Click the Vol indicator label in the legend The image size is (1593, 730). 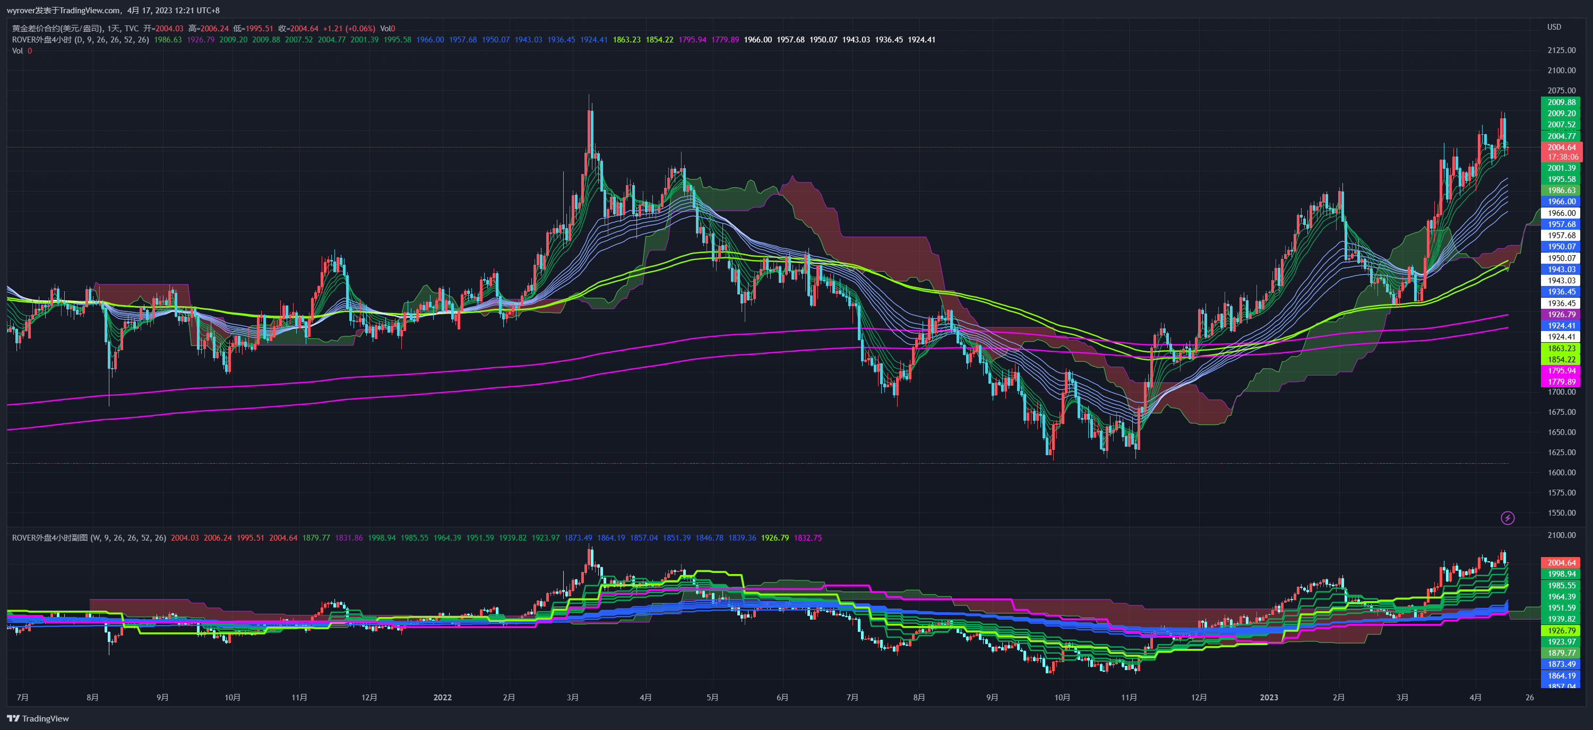[18, 51]
